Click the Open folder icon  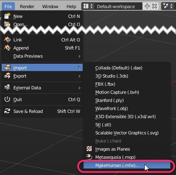pyautogui.click(x=7, y=24)
